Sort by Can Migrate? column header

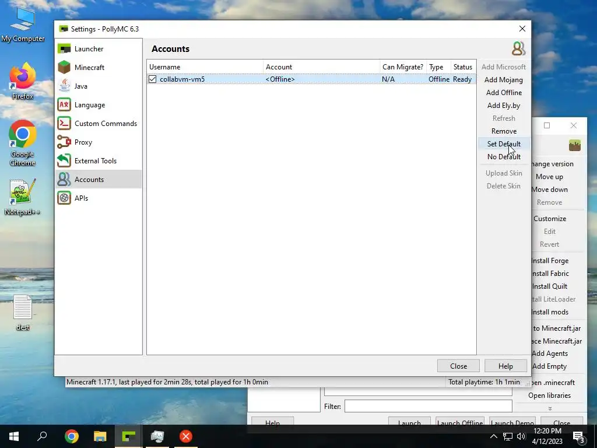click(403, 67)
